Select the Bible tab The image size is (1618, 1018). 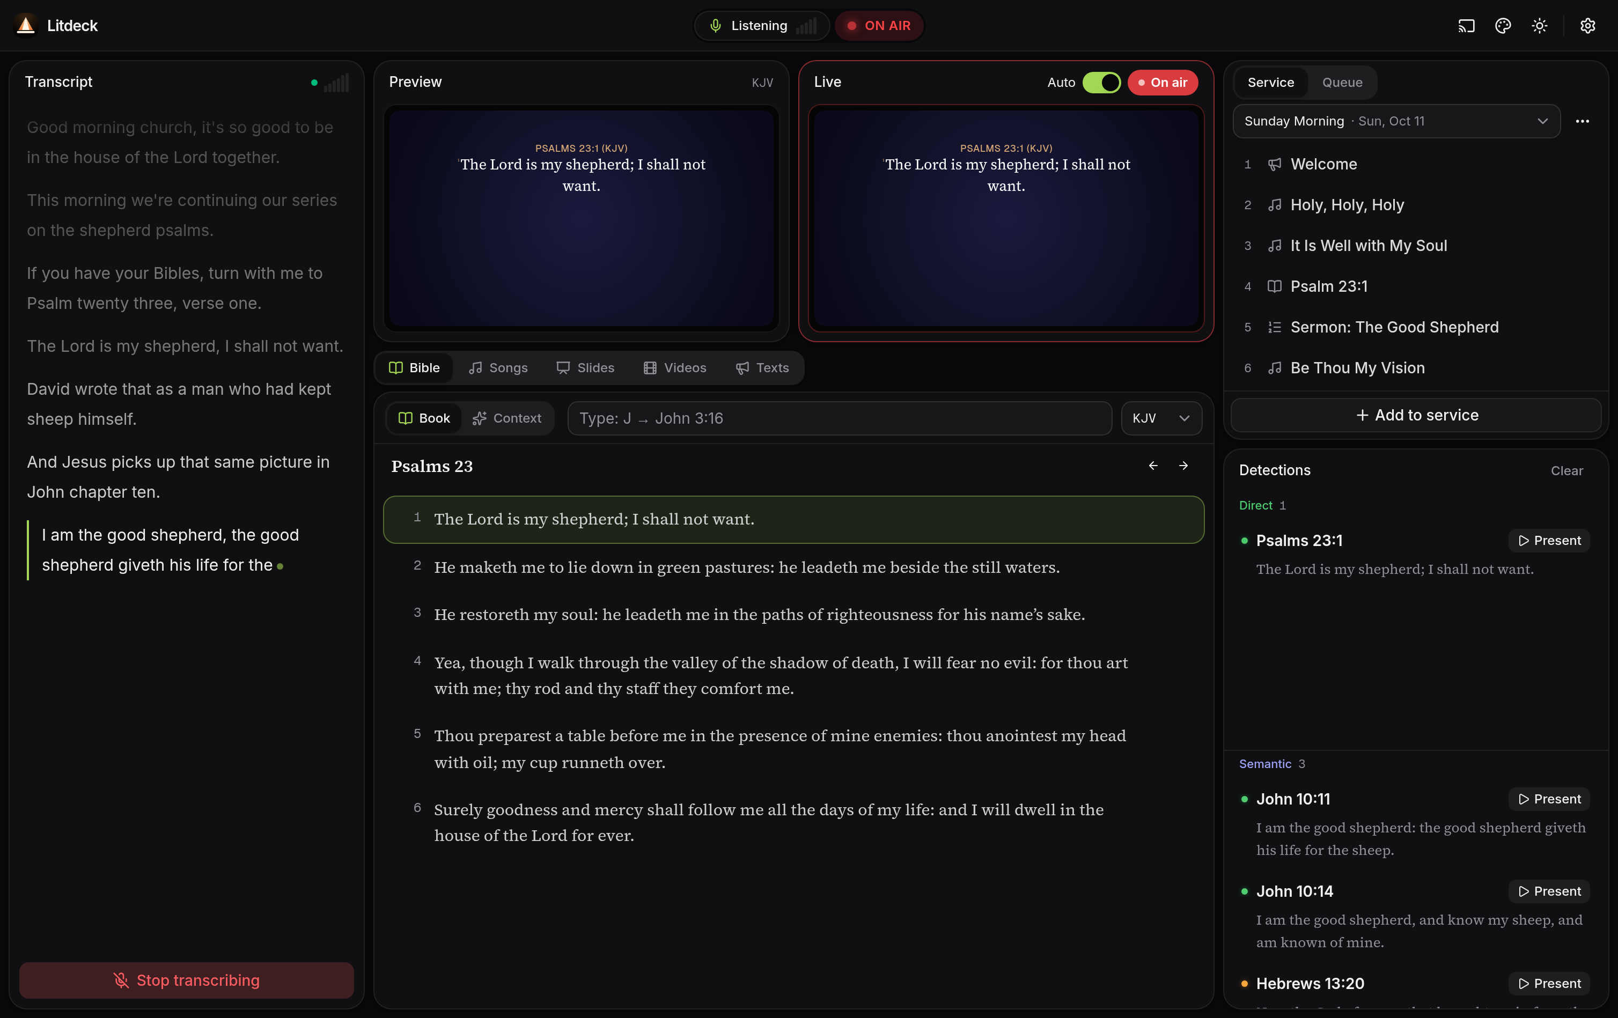pyautogui.click(x=415, y=367)
